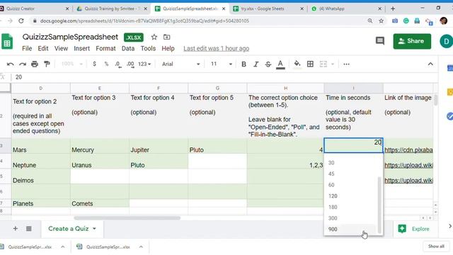Open the Format menu
The height and width of the screenshot is (255, 453).
(x=105, y=49)
